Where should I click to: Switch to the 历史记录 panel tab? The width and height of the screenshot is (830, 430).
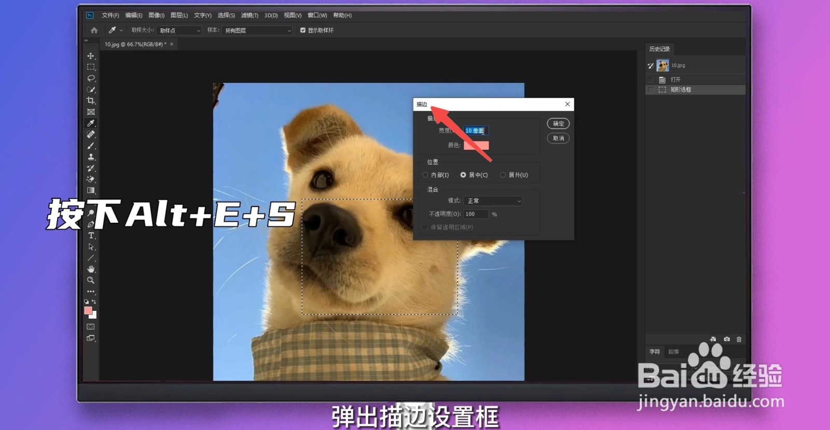pyautogui.click(x=660, y=49)
